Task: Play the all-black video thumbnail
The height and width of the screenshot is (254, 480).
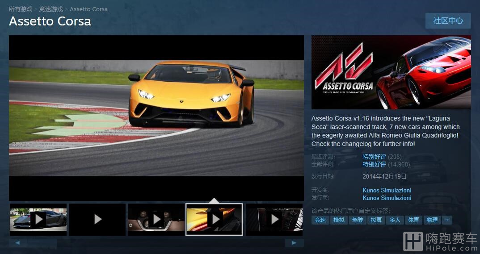Action: [x=97, y=220]
